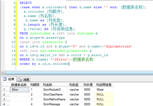Click the results grid icon on 结果 tab
This screenshot has width=153, height=106.
coord(4,79)
